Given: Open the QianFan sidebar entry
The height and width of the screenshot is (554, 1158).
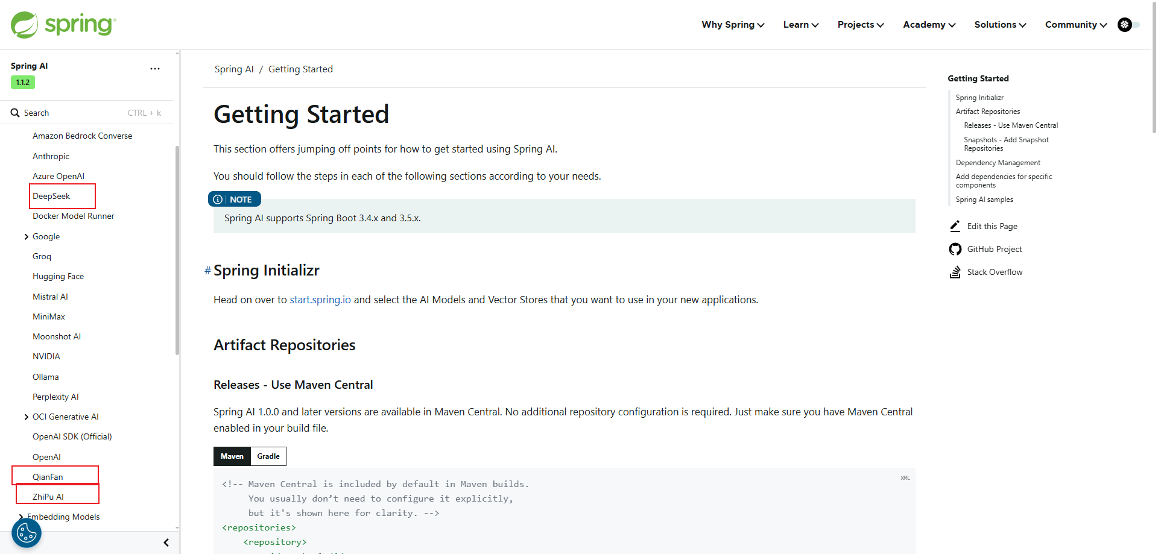Looking at the screenshot, I should [48, 477].
